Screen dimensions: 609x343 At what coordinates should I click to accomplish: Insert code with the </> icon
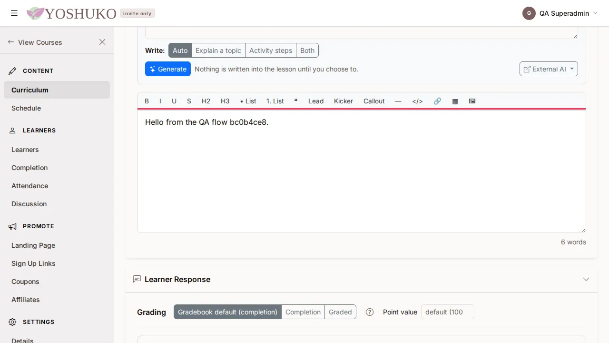click(417, 101)
